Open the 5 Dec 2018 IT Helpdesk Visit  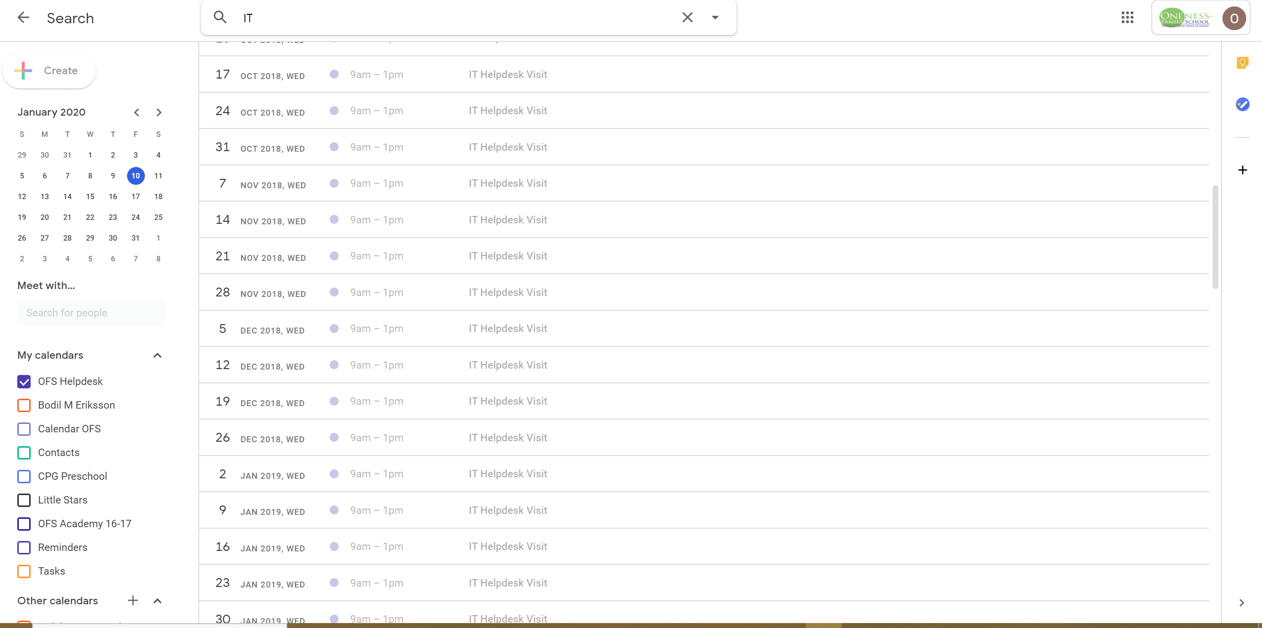(508, 329)
